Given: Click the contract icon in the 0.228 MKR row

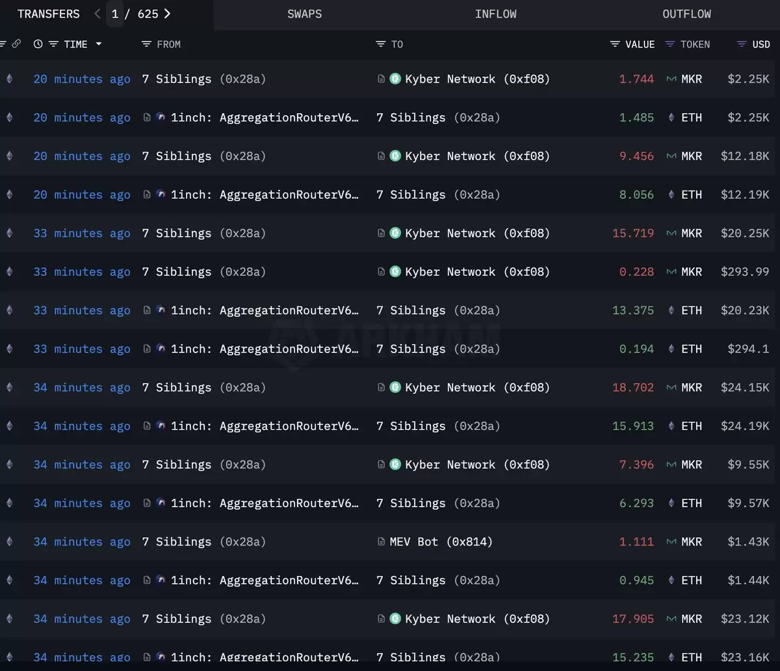Looking at the screenshot, I should (382, 272).
